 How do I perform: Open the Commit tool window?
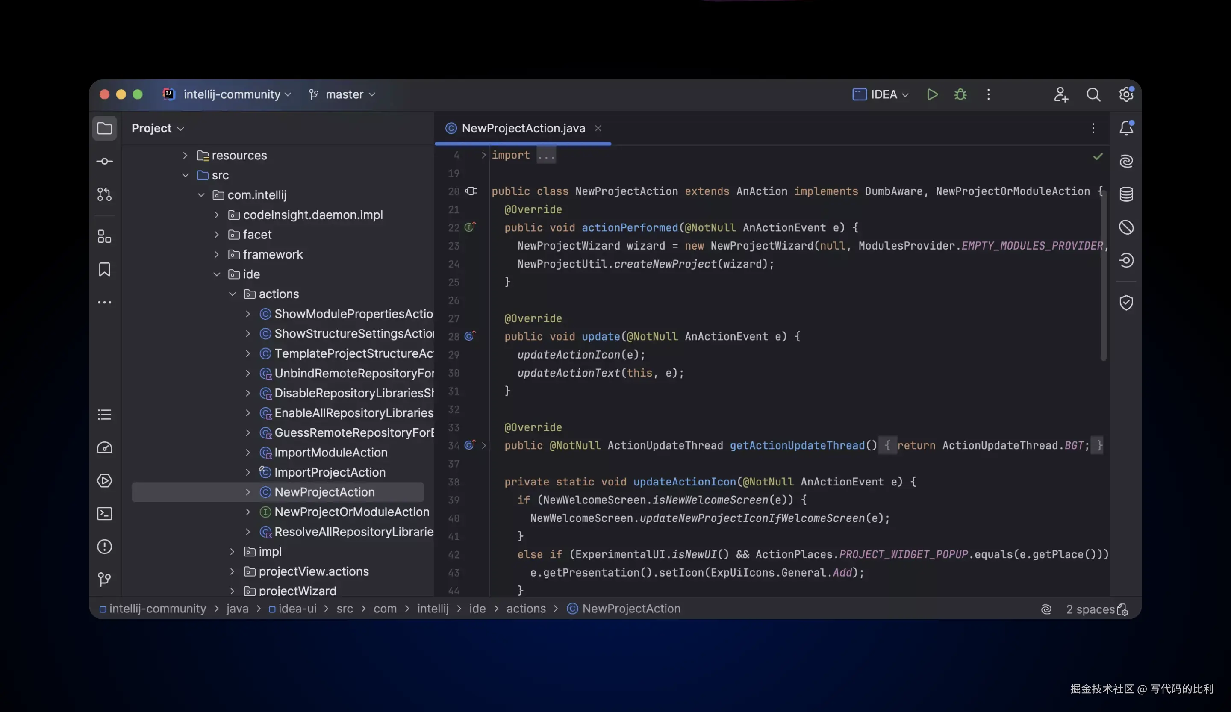104,161
